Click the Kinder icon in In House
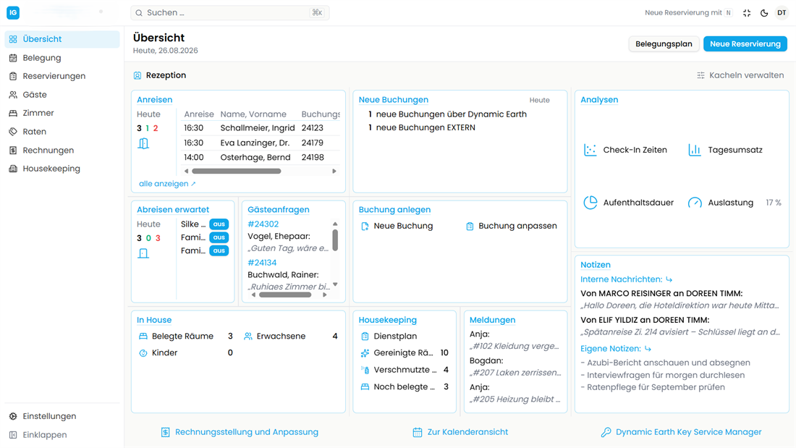This screenshot has height=448, width=796. pos(143,352)
